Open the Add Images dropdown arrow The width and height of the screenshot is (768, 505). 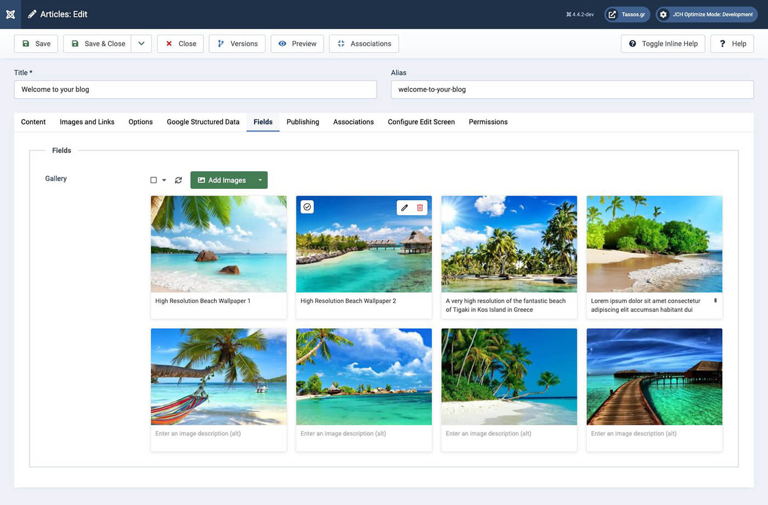[x=260, y=179]
